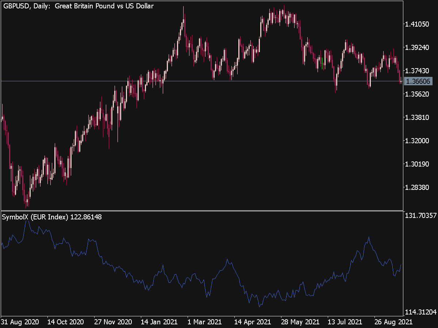Viewport: 438px width, 328px height.
Task: Click the 27 Nov 2020 date label
Action: [x=113, y=322]
